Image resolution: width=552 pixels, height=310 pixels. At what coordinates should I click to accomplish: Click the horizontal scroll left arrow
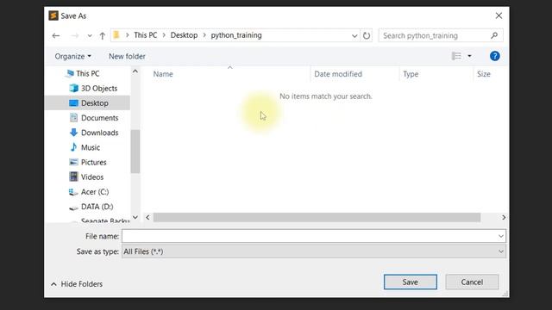(147, 218)
